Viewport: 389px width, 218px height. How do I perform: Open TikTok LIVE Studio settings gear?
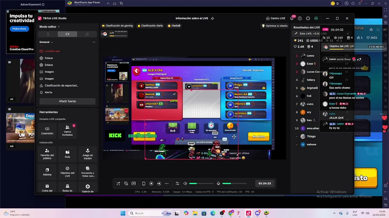[x=308, y=18]
